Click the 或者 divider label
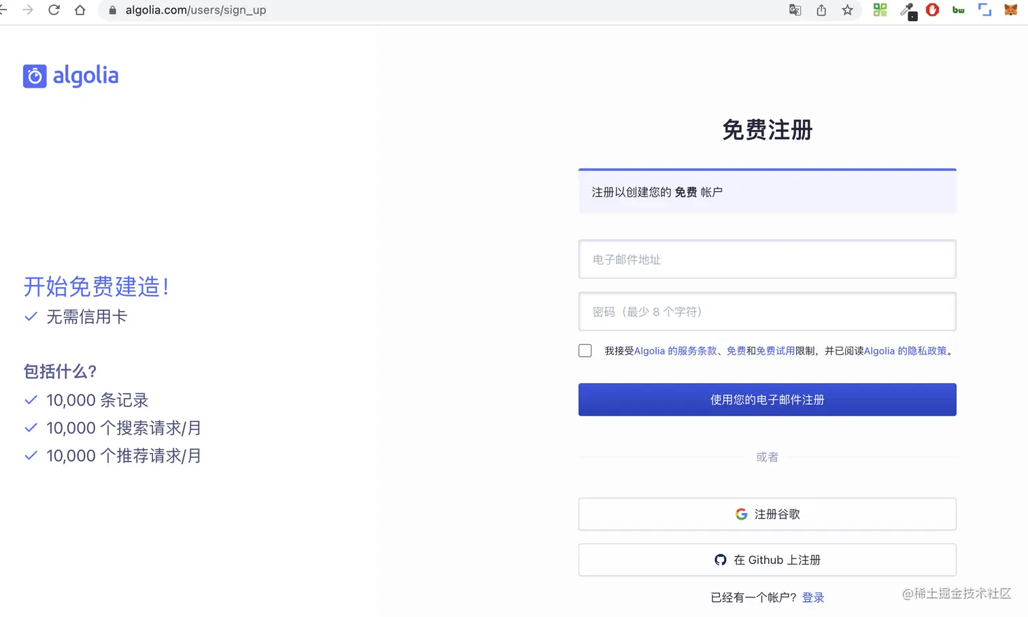The height and width of the screenshot is (617, 1028). coord(767,457)
